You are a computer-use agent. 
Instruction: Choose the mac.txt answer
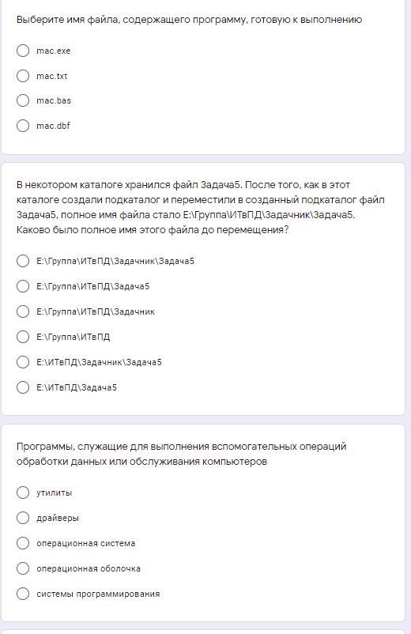pyautogui.click(x=23, y=76)
